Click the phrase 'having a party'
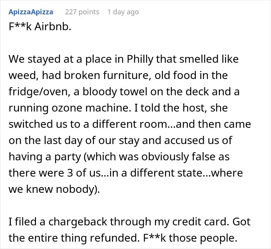The height and width of the screenshot is (249, 271). (x=45, y=157)
